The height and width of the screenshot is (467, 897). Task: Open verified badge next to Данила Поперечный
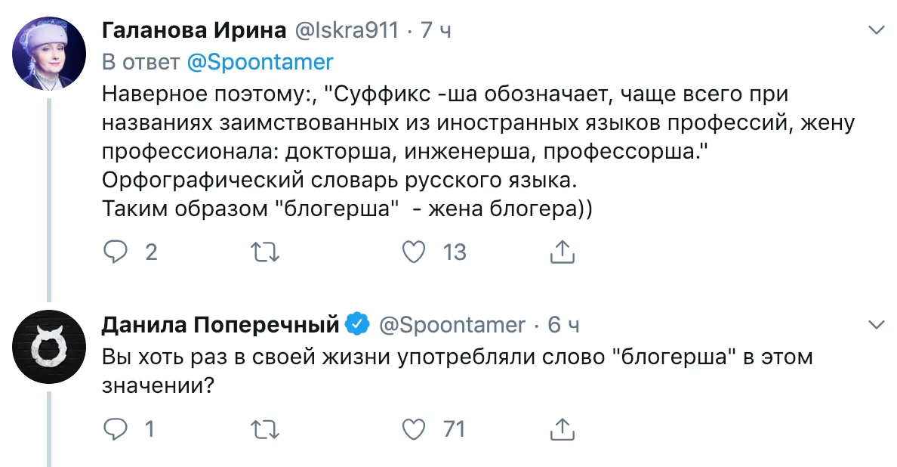(x=356, y=325)
